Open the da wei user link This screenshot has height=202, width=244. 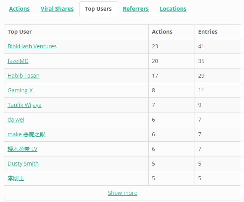tap(16, 120)
